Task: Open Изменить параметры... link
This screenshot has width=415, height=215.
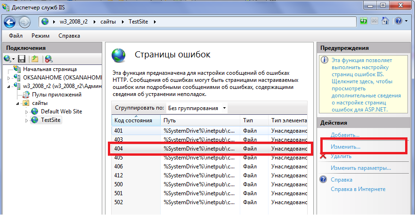Action: [361, 168]
